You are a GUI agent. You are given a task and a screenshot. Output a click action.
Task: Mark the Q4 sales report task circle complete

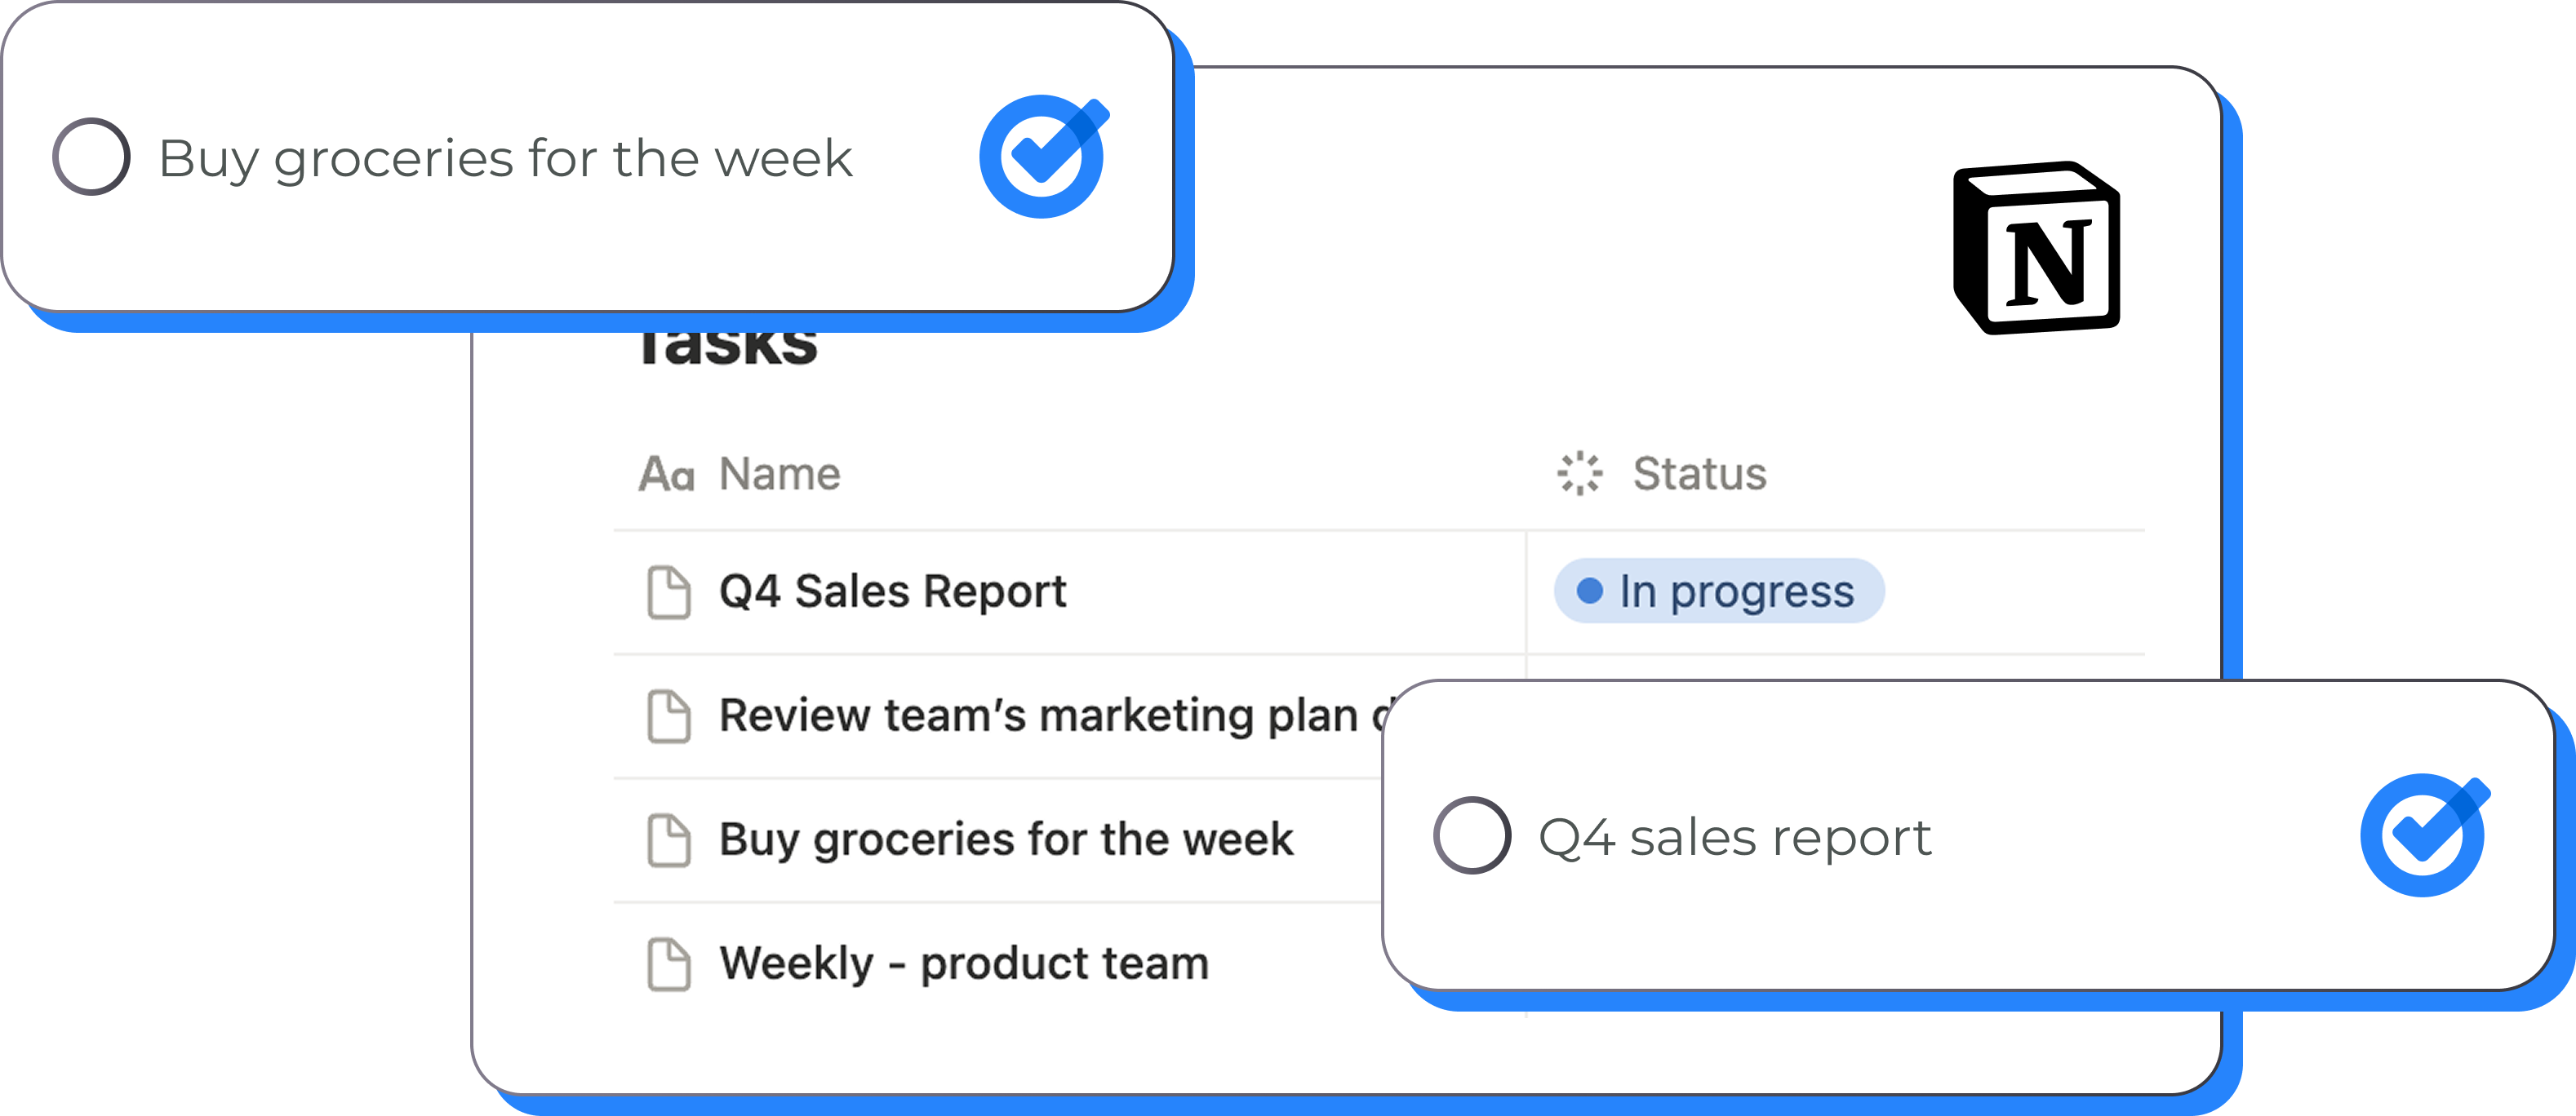[x=1471, y=835]
